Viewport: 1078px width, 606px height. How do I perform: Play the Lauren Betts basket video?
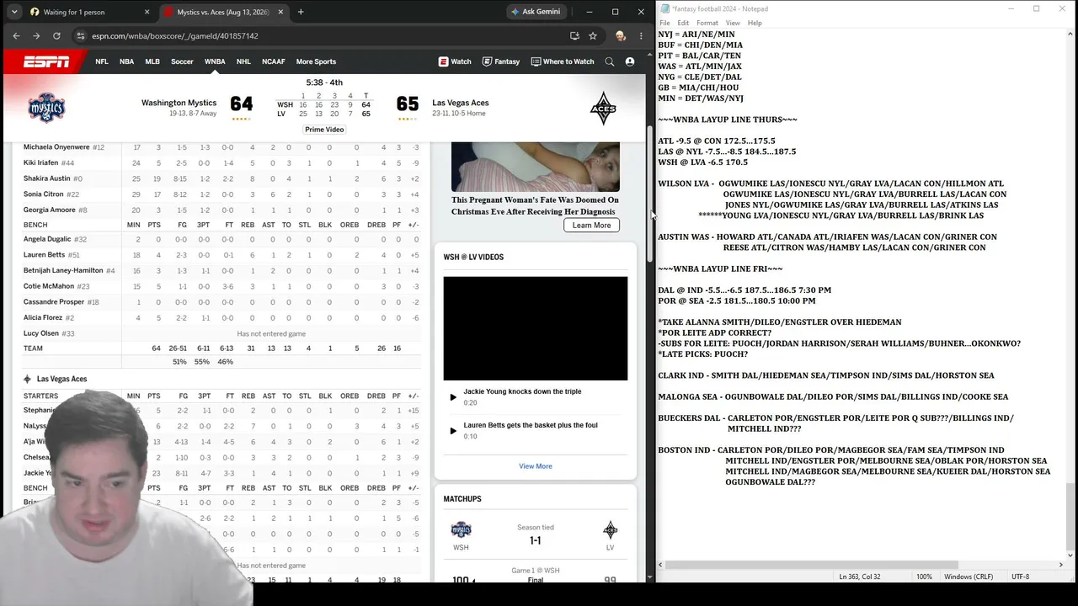(453, 431)
